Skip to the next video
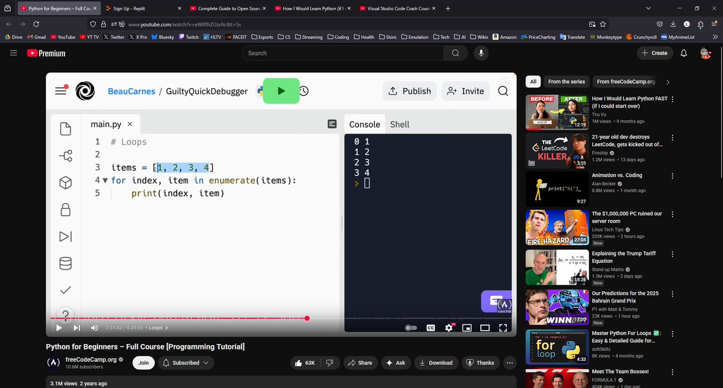 click(x=77, y=328)
